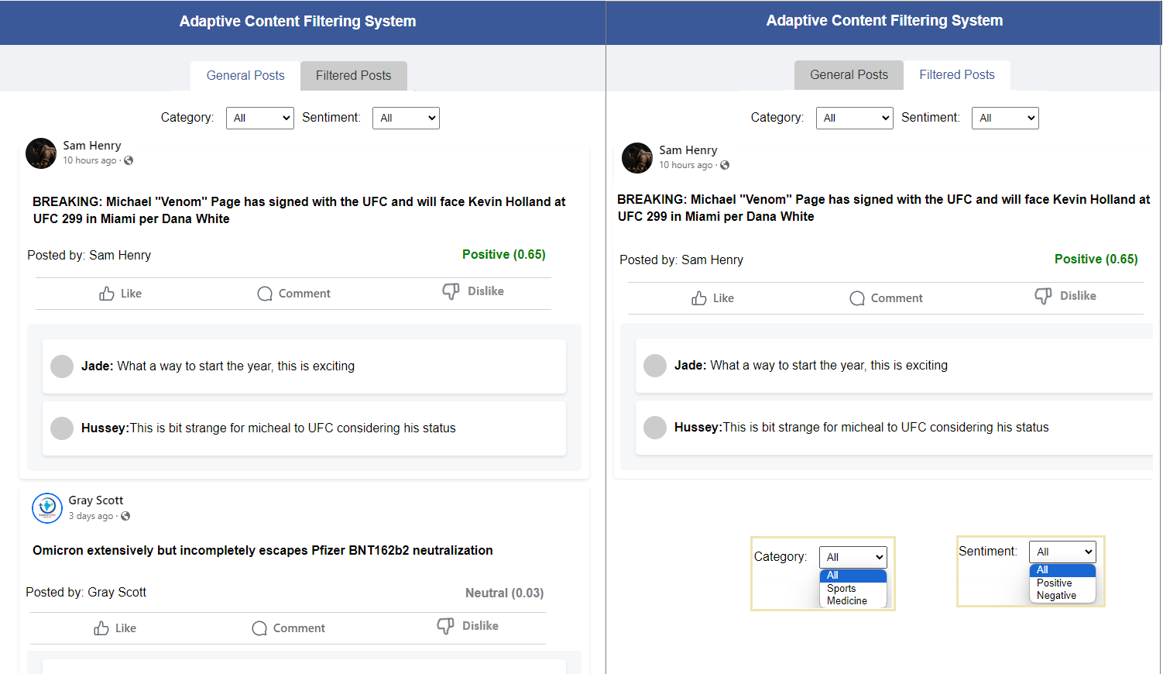Open the Category dropdown in the left panel
1163x674 pixels.
(260, 118)
